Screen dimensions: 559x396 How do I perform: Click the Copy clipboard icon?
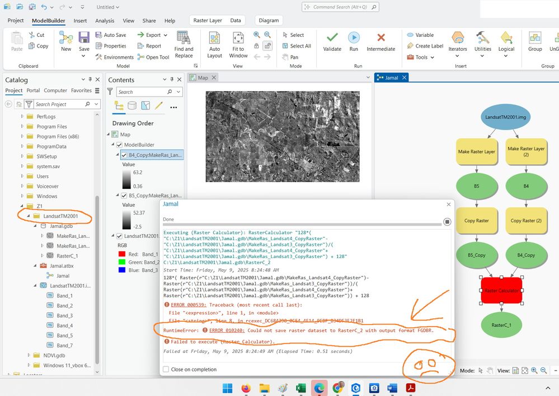[31, 46]
